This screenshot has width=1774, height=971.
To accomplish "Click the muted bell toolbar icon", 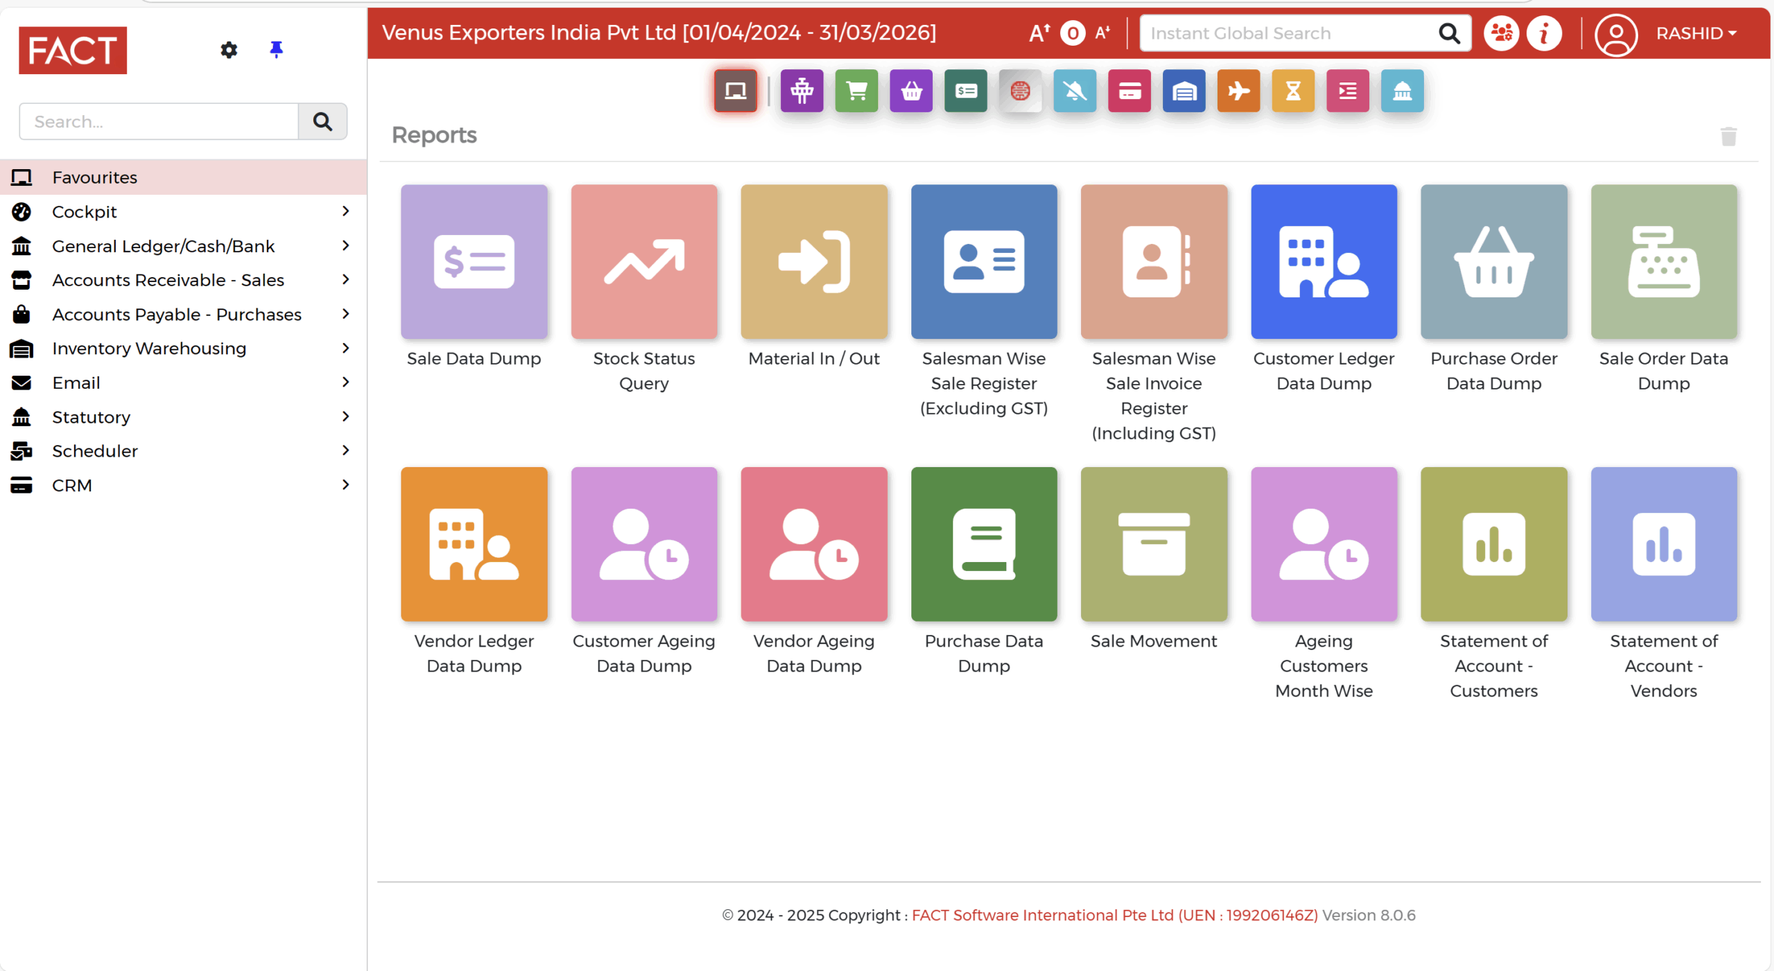I will pyautogui.click(x=1075, y=91).
